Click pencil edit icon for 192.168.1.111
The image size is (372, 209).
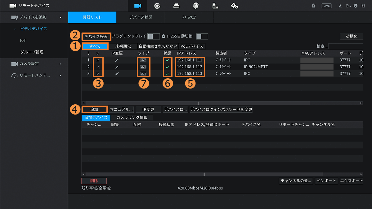tap(117, 60)
